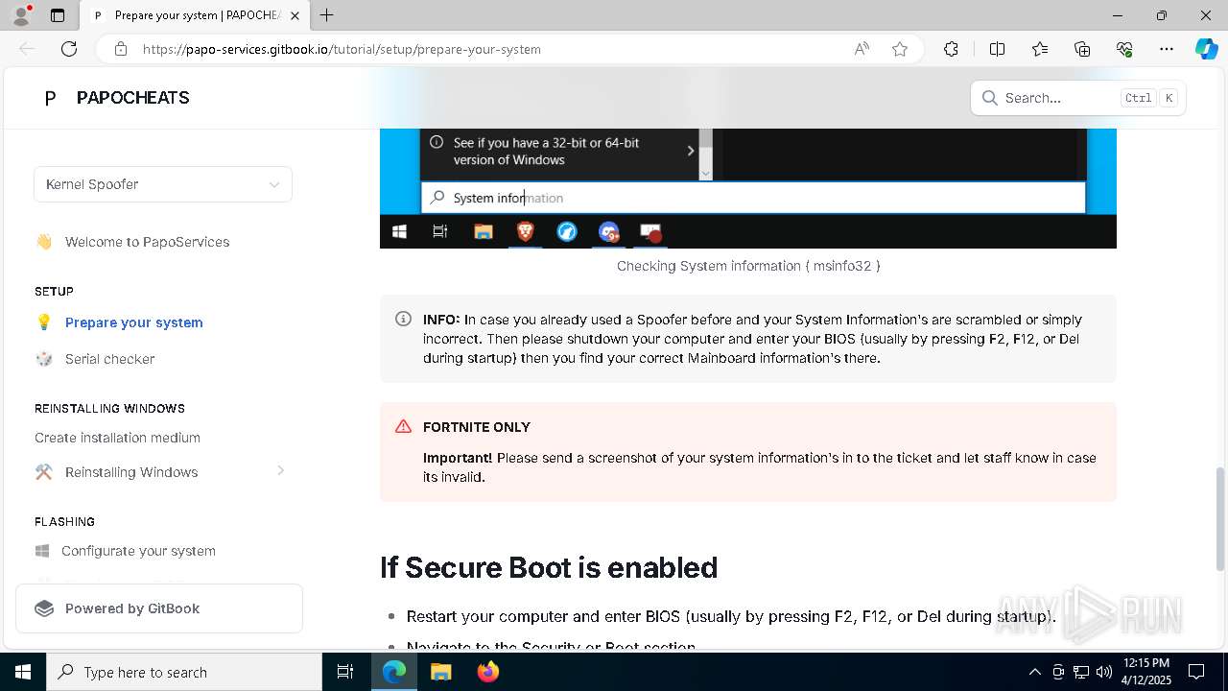Show hidden system tray icons
Image resolution: width=1228 pixels, height=691 pixels.
[x=1034, y=672]
